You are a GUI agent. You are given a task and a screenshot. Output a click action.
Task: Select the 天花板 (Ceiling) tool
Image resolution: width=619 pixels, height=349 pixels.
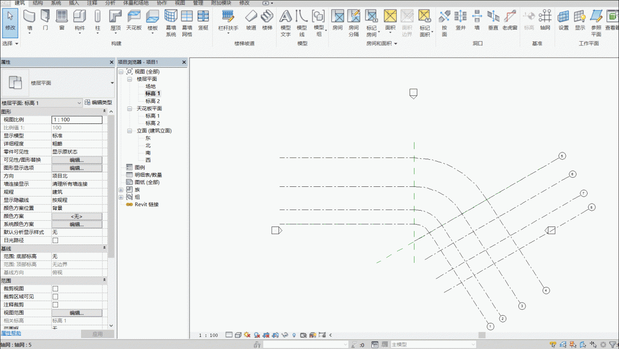[134, 21]
